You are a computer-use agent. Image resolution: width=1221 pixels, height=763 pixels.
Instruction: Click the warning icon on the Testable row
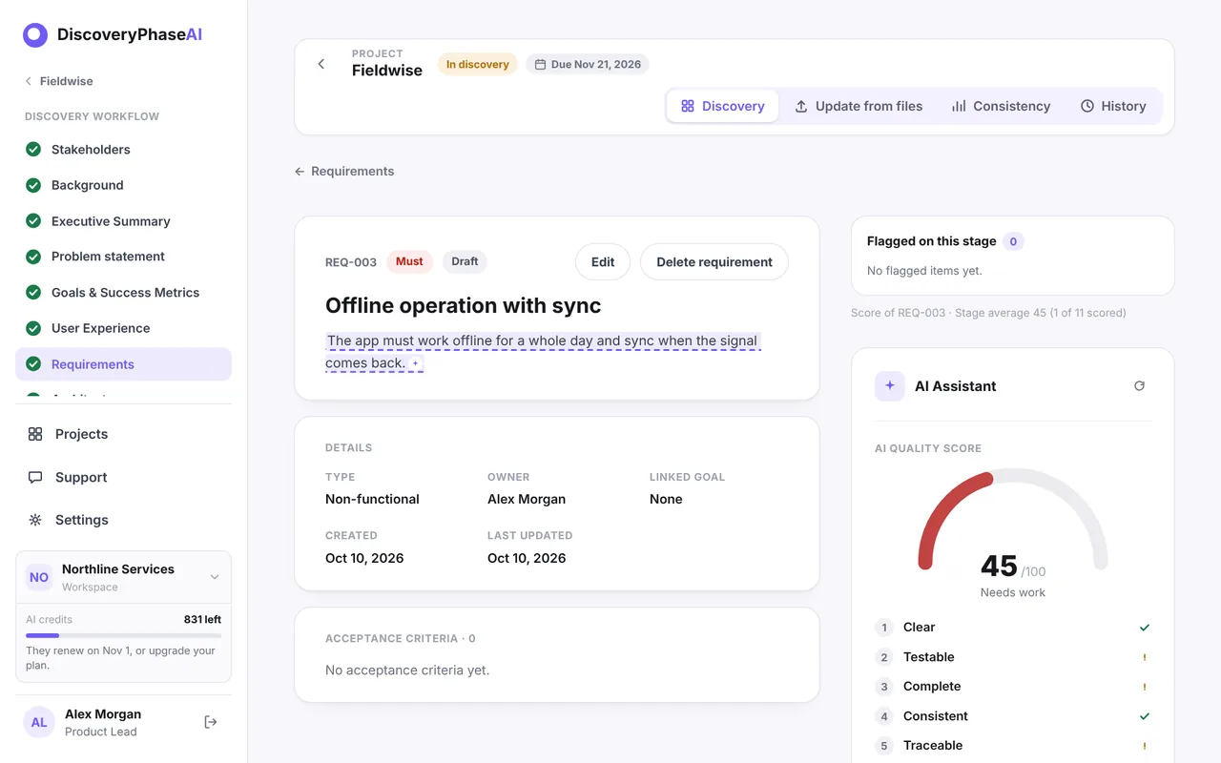tap(1145, 657)
